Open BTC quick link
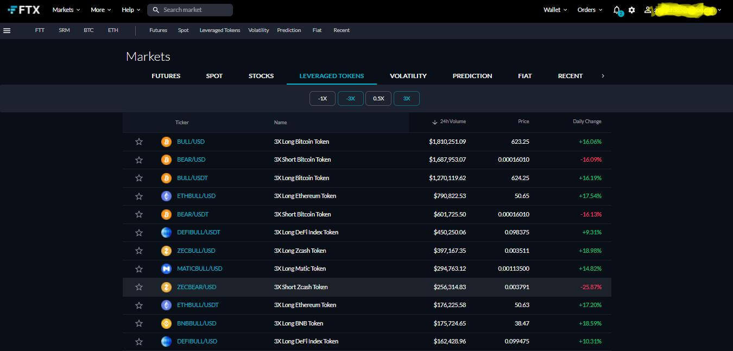This screenshot has height=351, width=733. (89, 30)
